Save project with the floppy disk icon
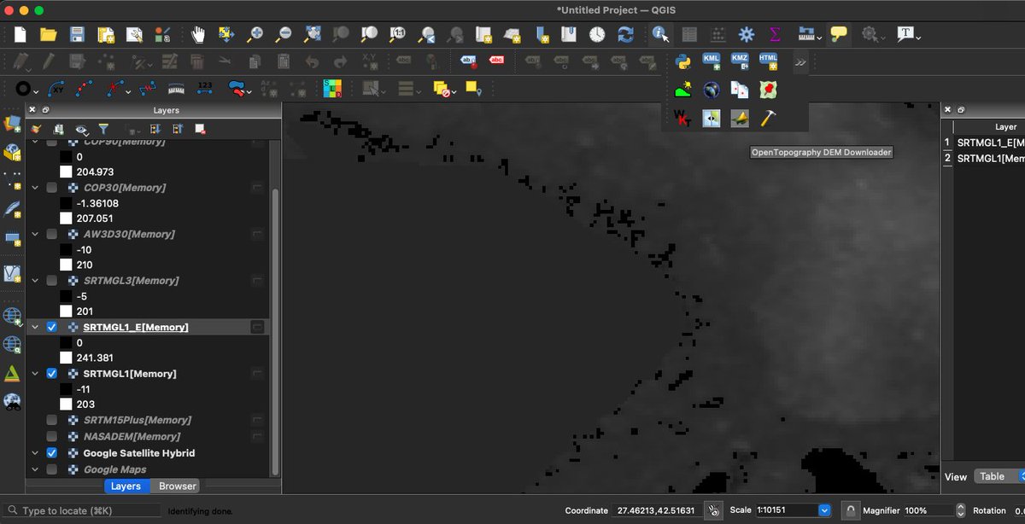This screenshot has width=1025, height=524. [x=77, y=34]
